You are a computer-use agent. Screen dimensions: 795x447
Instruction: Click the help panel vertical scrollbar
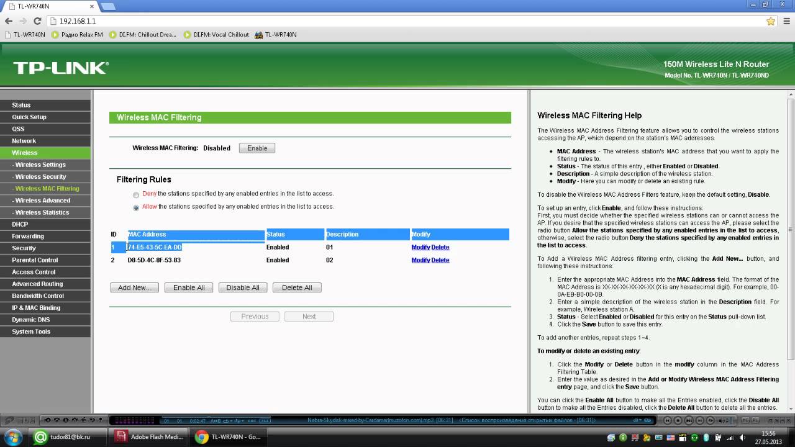pyautogui.click(x=790, y=230)
